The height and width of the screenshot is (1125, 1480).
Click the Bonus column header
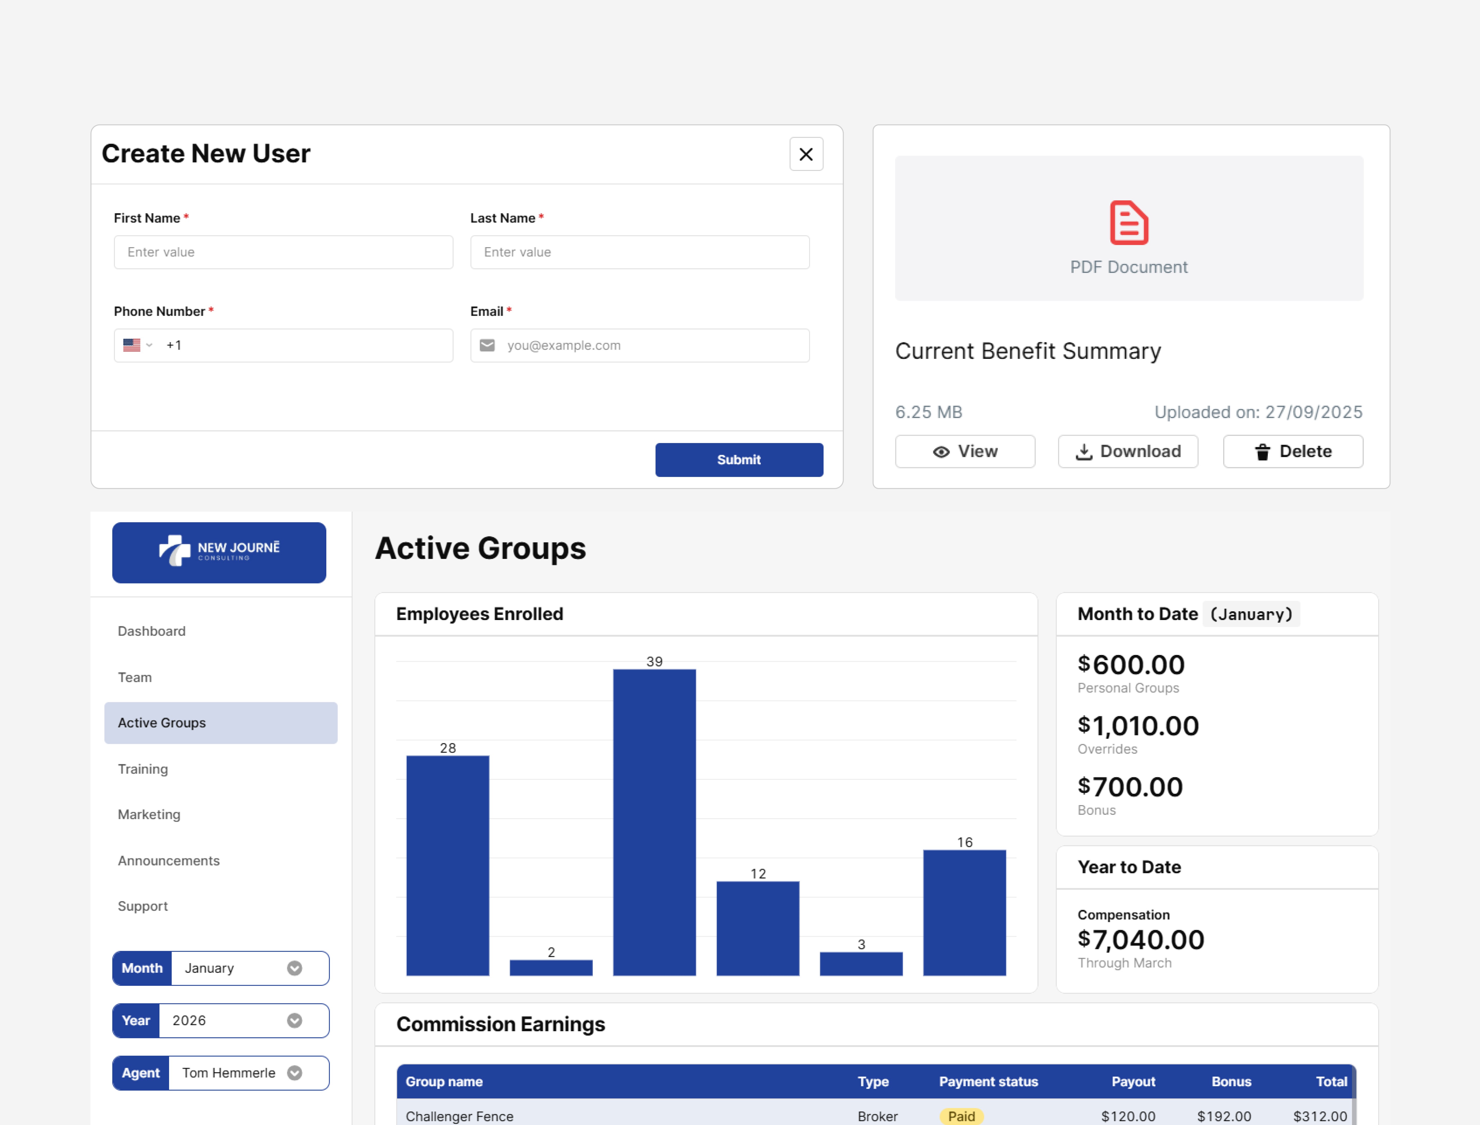coord(1232,1082)
